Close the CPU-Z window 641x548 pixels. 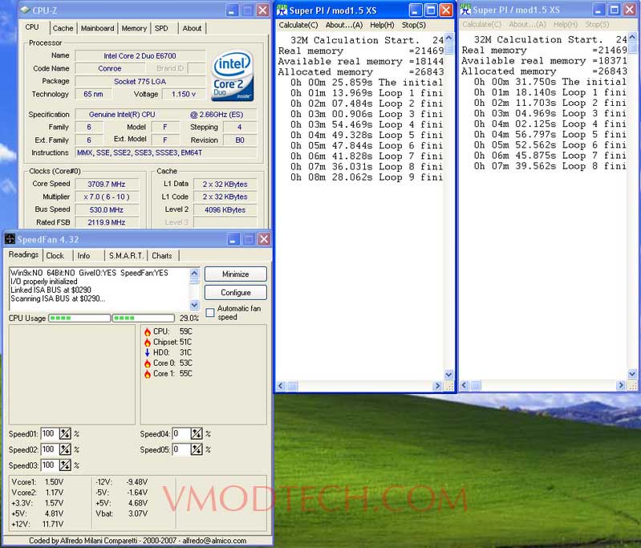pos(262,10)
